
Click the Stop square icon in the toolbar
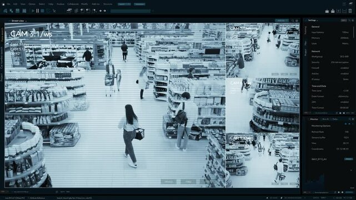pyautogui.click(x=42, y=11)
